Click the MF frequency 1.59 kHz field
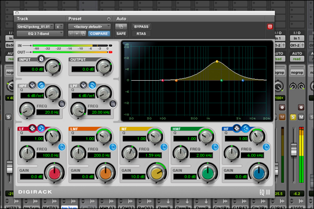The image size is (314, 209). click(150, 155)
